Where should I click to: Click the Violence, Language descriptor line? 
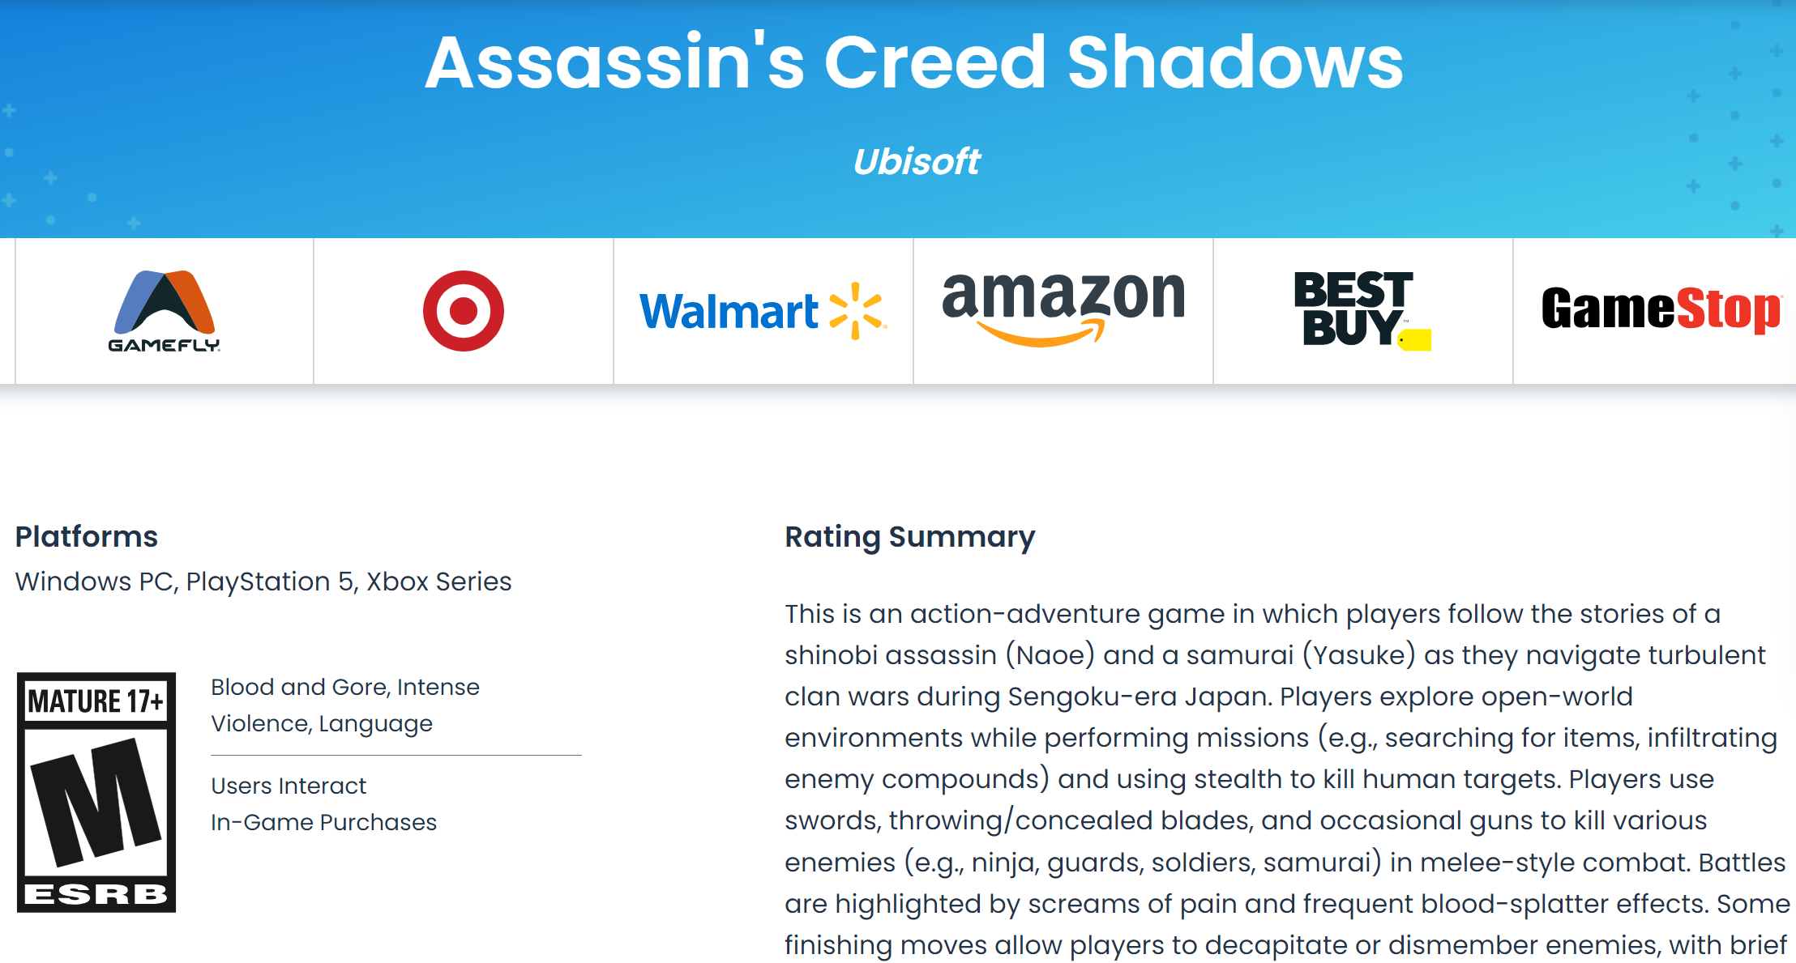pos(322,723)
